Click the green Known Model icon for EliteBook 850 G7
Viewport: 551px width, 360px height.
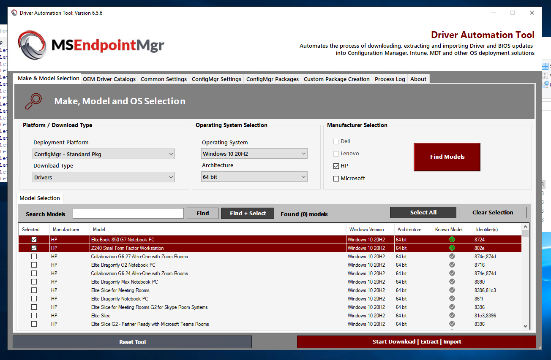click(x=452, y=239)
